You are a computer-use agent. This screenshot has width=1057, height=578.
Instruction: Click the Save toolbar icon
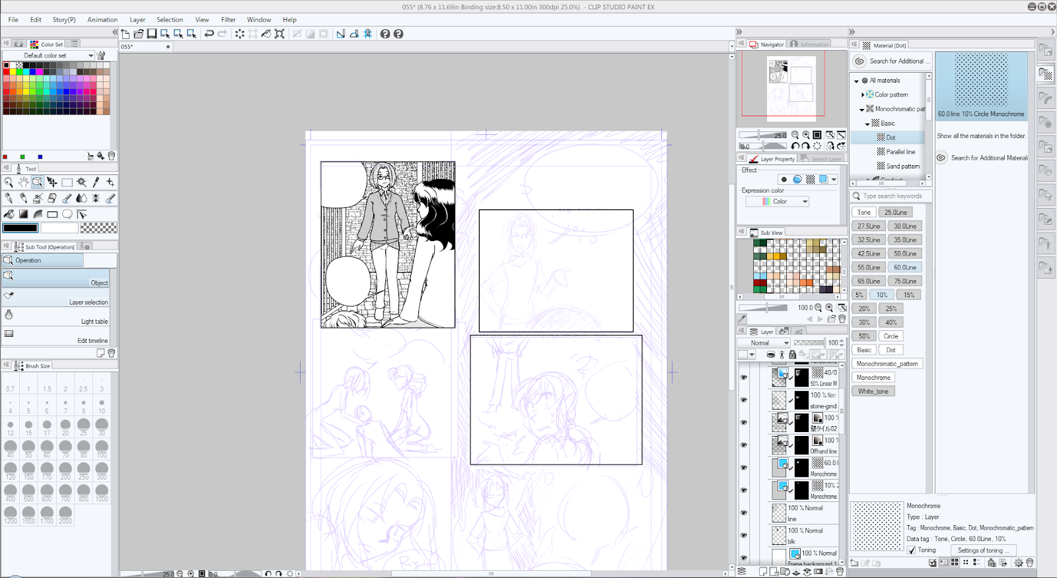click(x=152, y=34)
